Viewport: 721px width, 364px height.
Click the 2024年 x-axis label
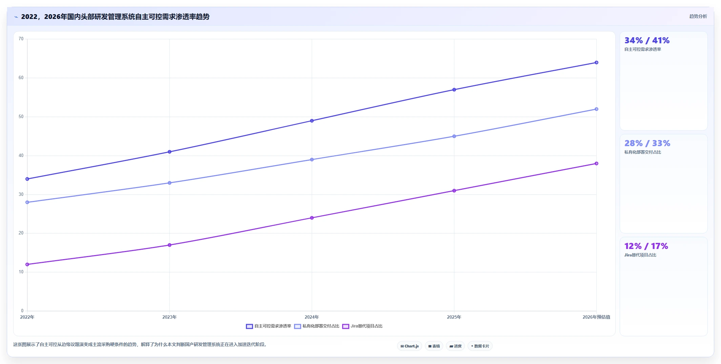click(312, 317)
